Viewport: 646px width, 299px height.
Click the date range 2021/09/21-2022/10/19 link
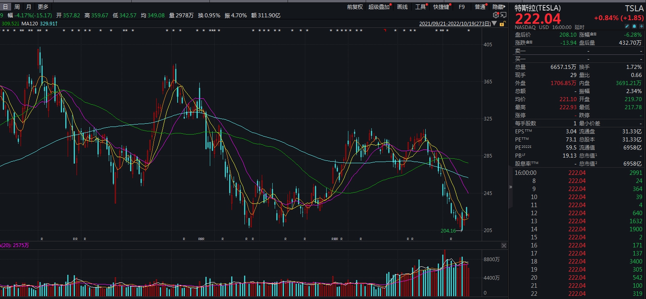click(455, 24)
